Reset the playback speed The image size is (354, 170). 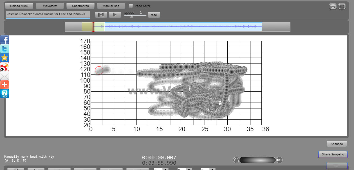[154, 15]
